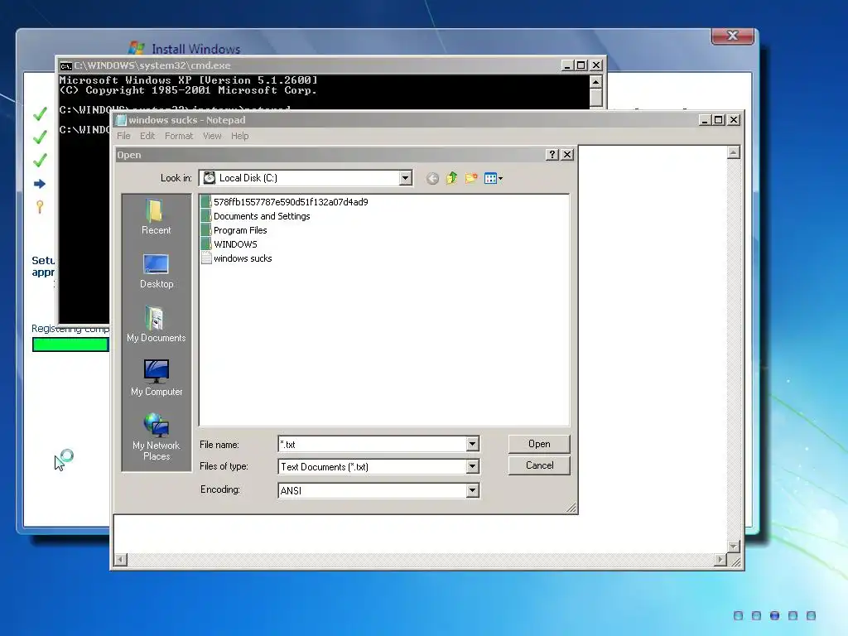Minimize the cmd.exe window
The width and height of the screenshot is (848, 636).
coord(566,65)
